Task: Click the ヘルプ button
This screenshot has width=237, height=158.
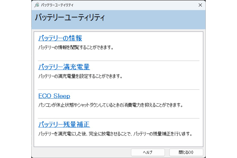Action: click(148, 152)
